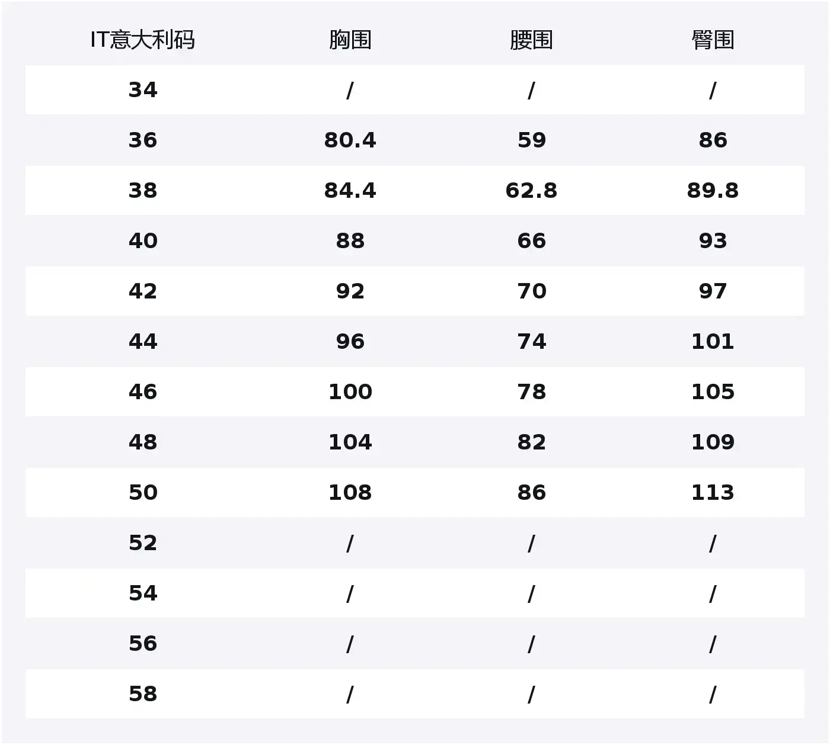The image size is (830, 745).
Task: Click the IT意大利码 column header
Action: click(142, 40)
